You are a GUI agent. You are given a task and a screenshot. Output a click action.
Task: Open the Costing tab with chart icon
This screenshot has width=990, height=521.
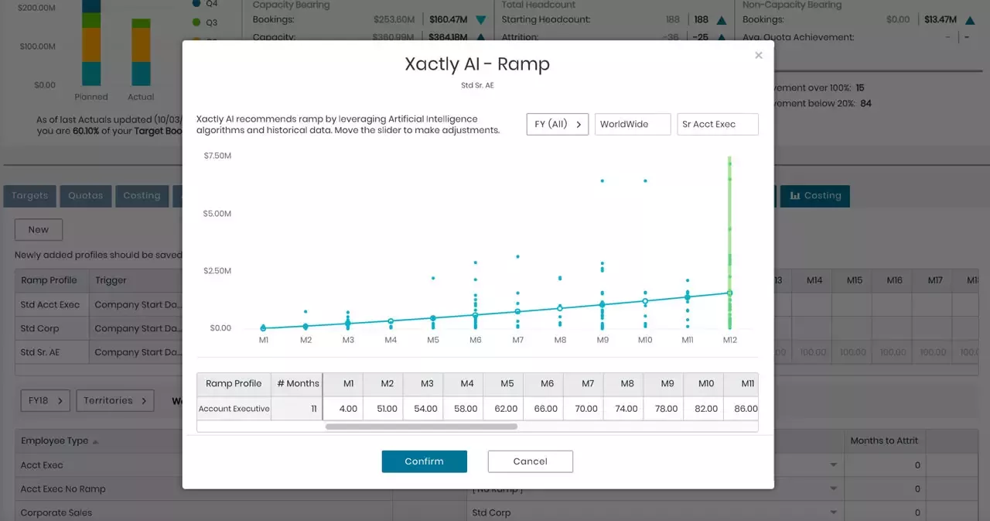(815, 196)
